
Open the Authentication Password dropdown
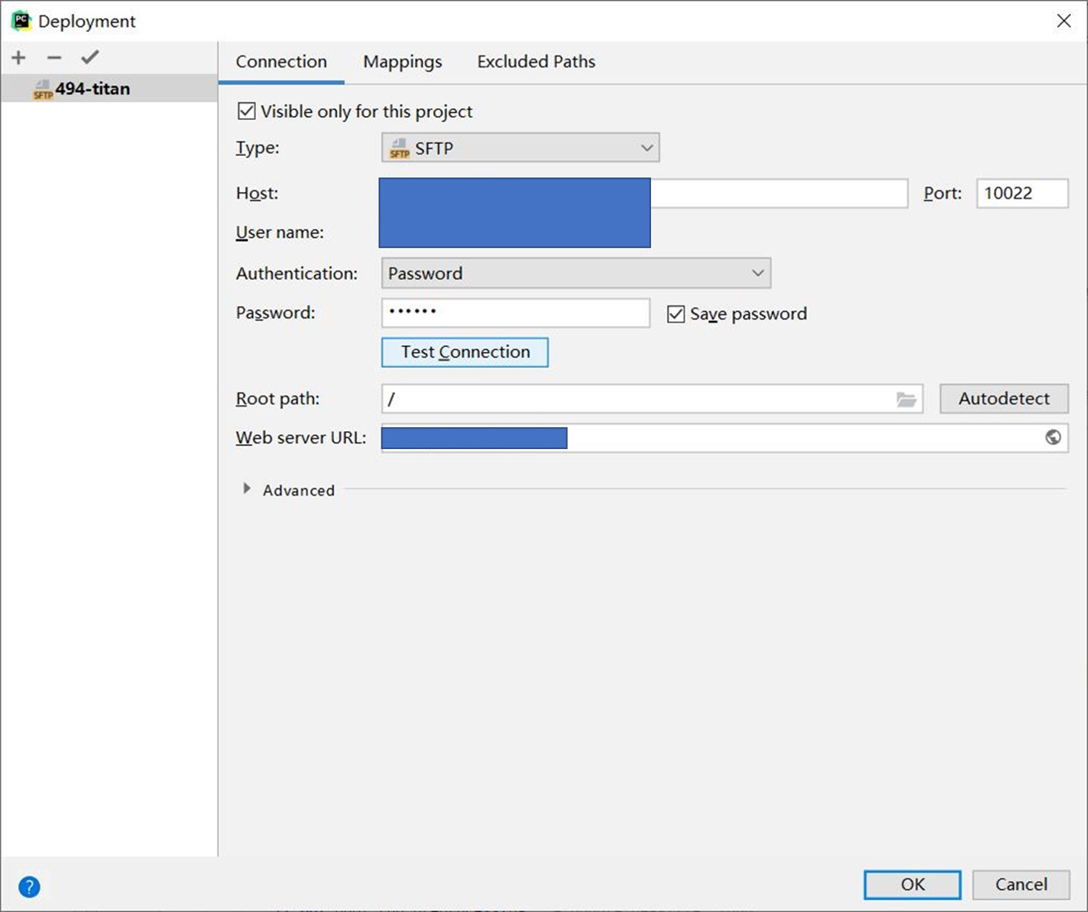576,274
